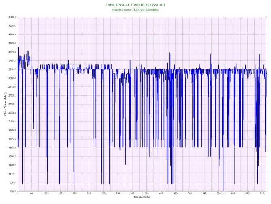Click the 4429.0 y-axis value

pos(12,17)
